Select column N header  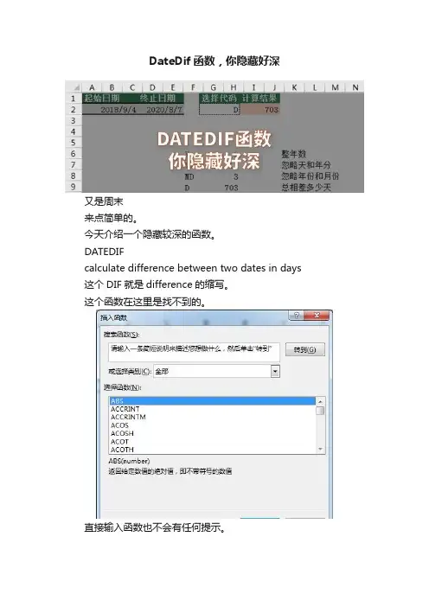click(355, 87)
